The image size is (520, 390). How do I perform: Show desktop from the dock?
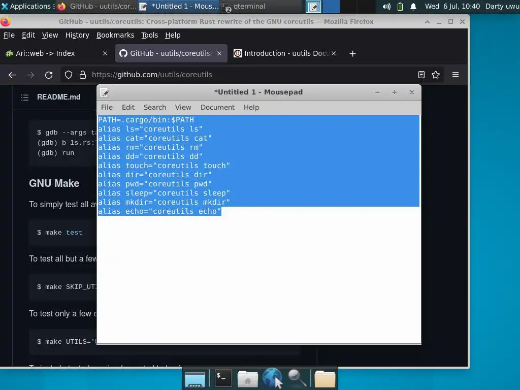195,379
